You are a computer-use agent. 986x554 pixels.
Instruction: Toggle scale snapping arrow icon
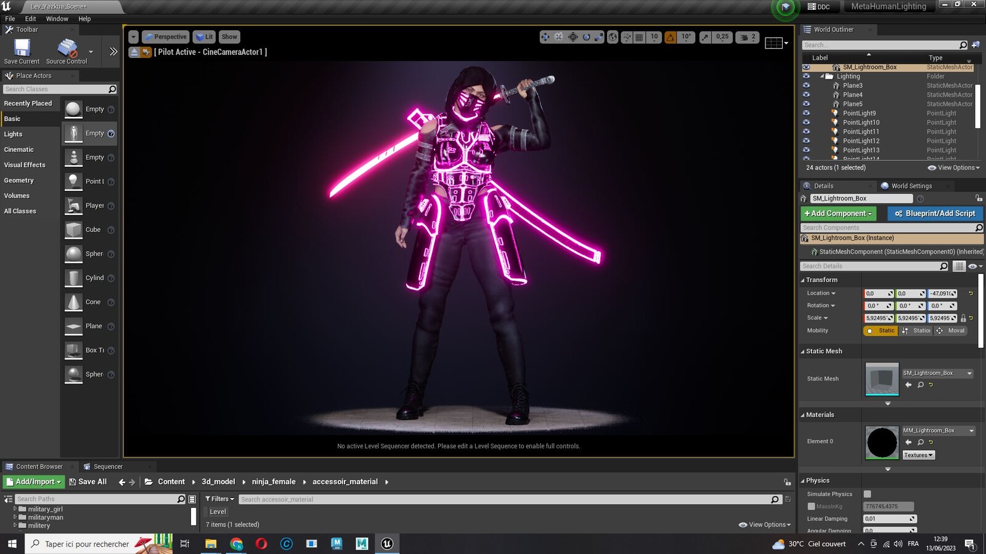[705, 37]
